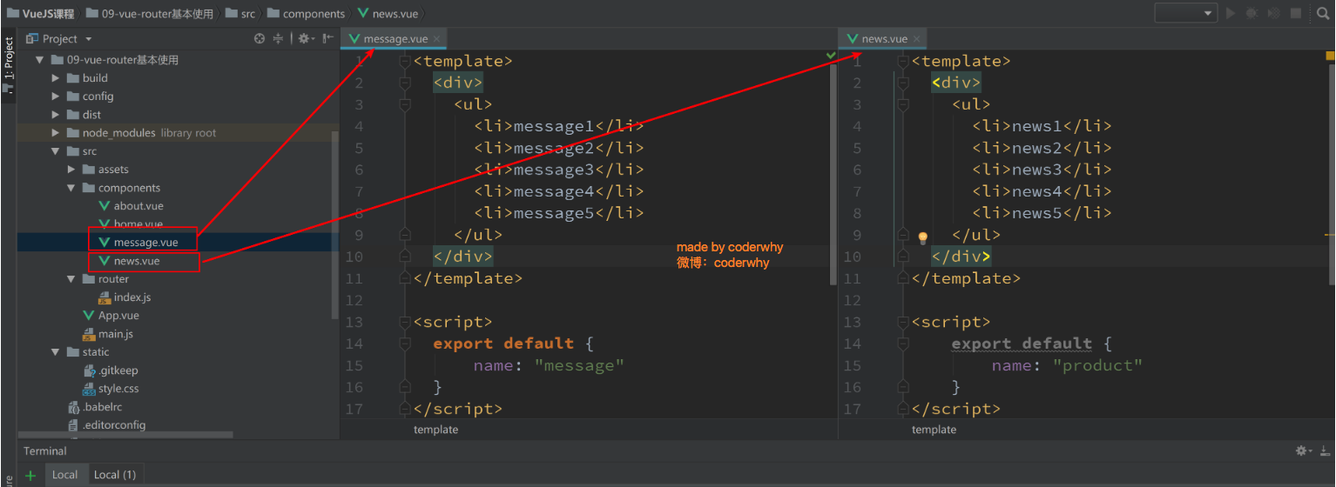The height and width of the screenshot is (487, 1336).
Task: Click the JS file icon beside main.js
Action: pos(88,334)
